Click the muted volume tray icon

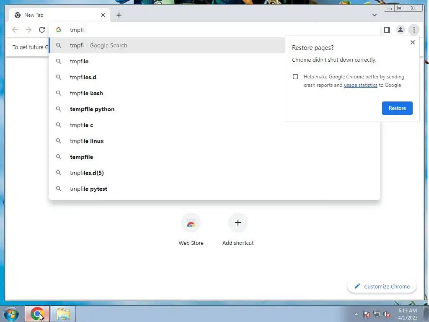point(387,314)
